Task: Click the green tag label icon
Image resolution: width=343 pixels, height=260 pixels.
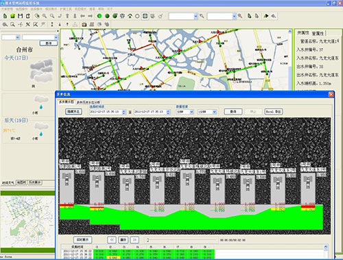Action: pos(37,16)
